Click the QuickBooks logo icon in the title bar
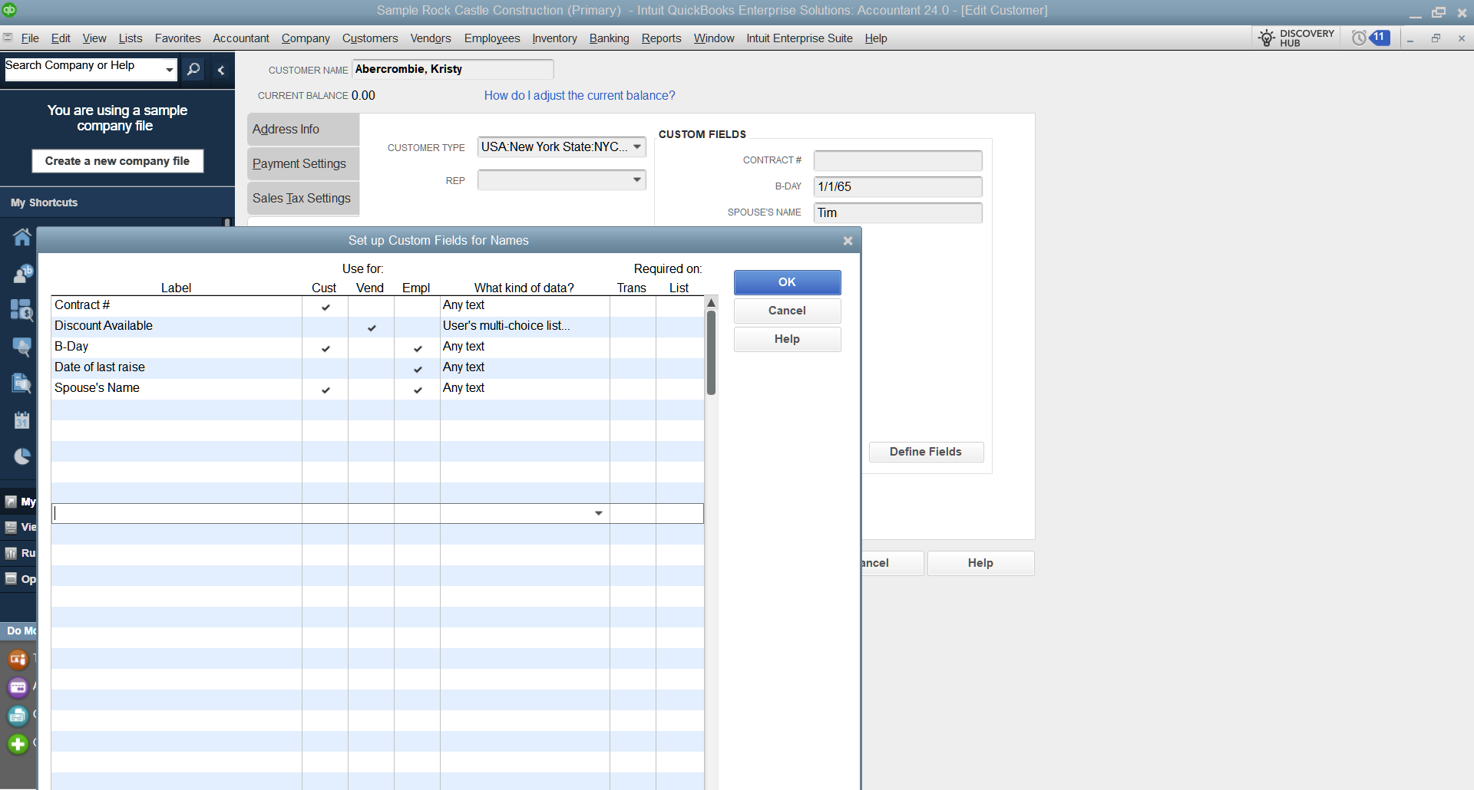This screenshot has width=1474, height=790. click(x=9, y=10)
